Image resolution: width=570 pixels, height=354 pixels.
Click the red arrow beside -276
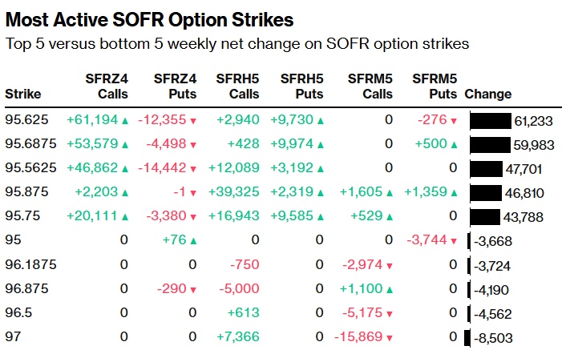coord(454,121)
